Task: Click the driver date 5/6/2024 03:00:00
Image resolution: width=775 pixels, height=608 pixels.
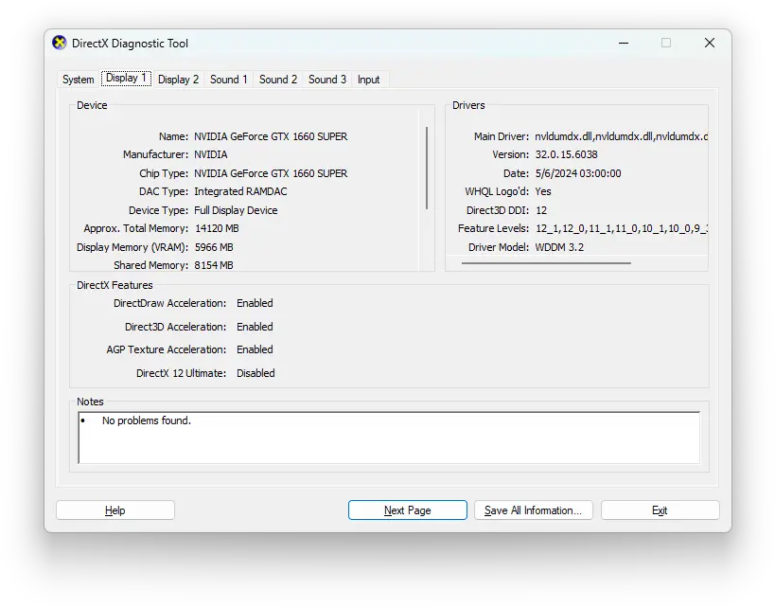Action: [578, 173]
